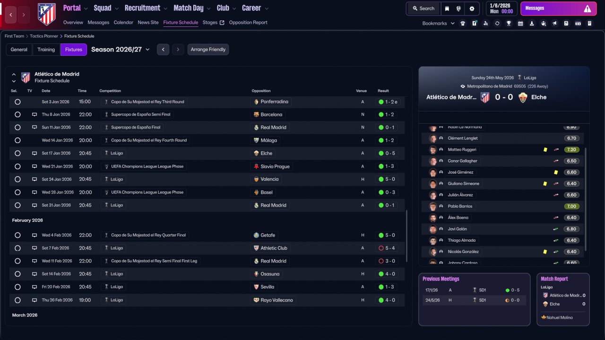Click the Getafe club crest
Screen dimensions: 605x340
pos(256,235)
